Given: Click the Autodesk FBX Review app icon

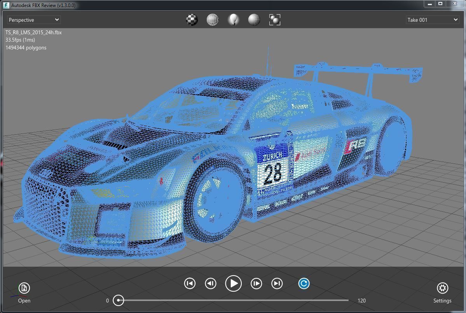Looking at the screenshot, I should [6, 5].
